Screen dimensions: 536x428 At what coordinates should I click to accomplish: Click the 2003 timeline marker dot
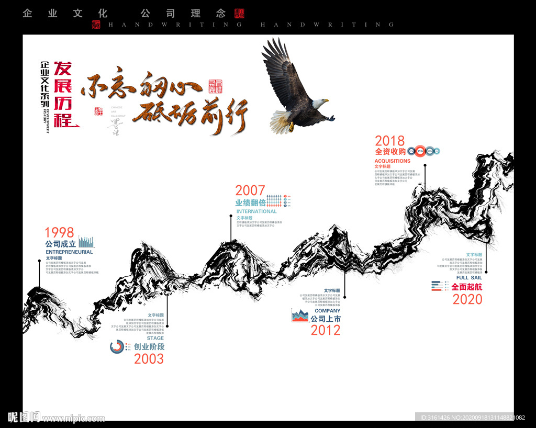click(x=167, y=326)
